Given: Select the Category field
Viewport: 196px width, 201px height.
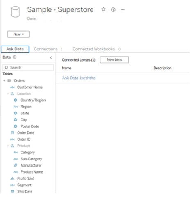Looking at the screenshot, I should (27, 153).
